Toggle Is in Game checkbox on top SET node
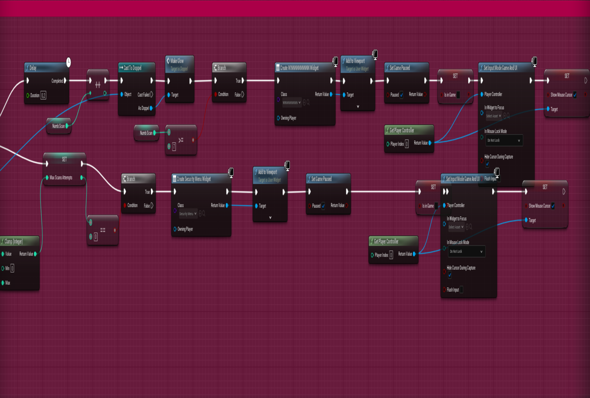Viewport: 590px width, 398px height. coord(458,95)
